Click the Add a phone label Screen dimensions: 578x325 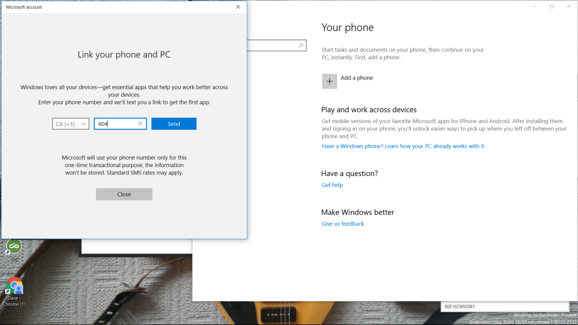point(357,78)
